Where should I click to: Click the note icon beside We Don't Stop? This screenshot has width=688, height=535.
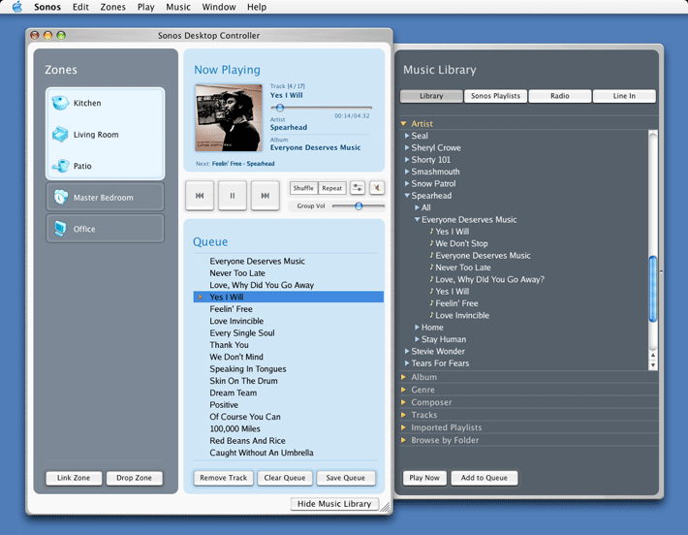[x=431, y=243]
